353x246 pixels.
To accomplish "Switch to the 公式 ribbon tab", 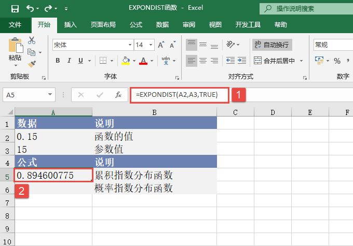I will click(x=136, y=24).
